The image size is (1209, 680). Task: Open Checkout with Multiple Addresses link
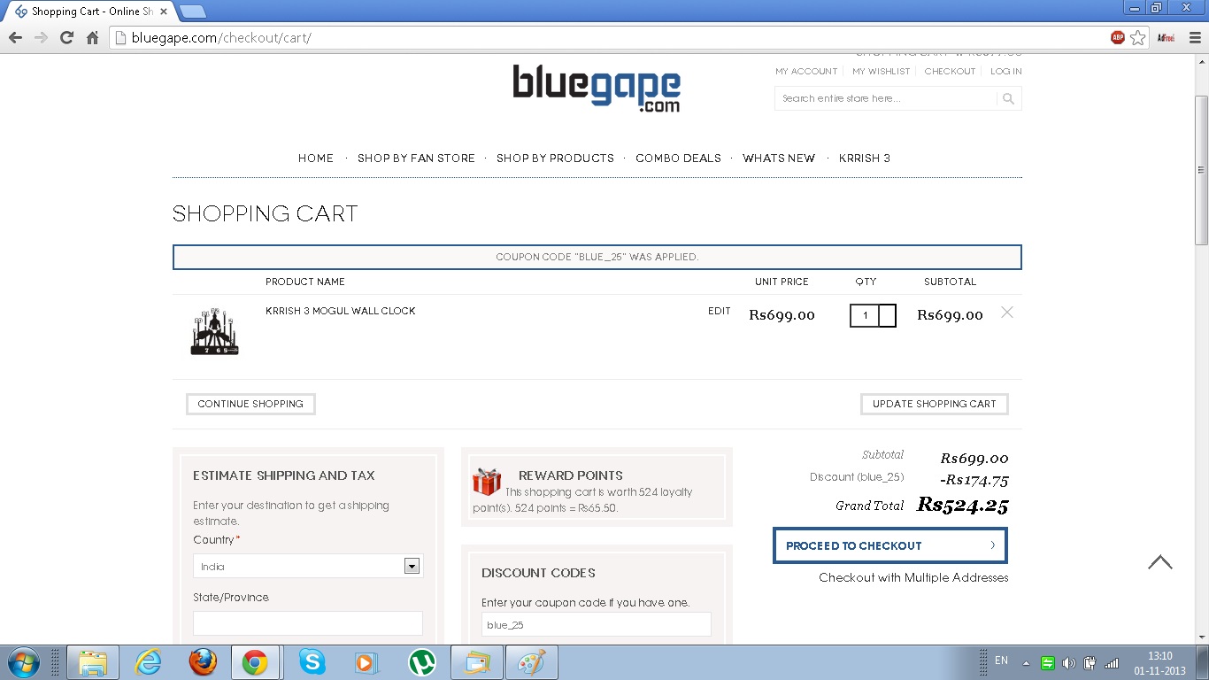(x=913, y=578)
